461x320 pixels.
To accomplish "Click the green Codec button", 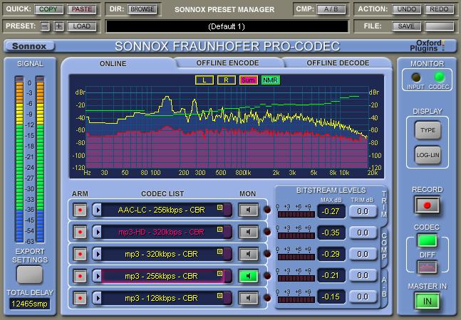I will [427, 241].
